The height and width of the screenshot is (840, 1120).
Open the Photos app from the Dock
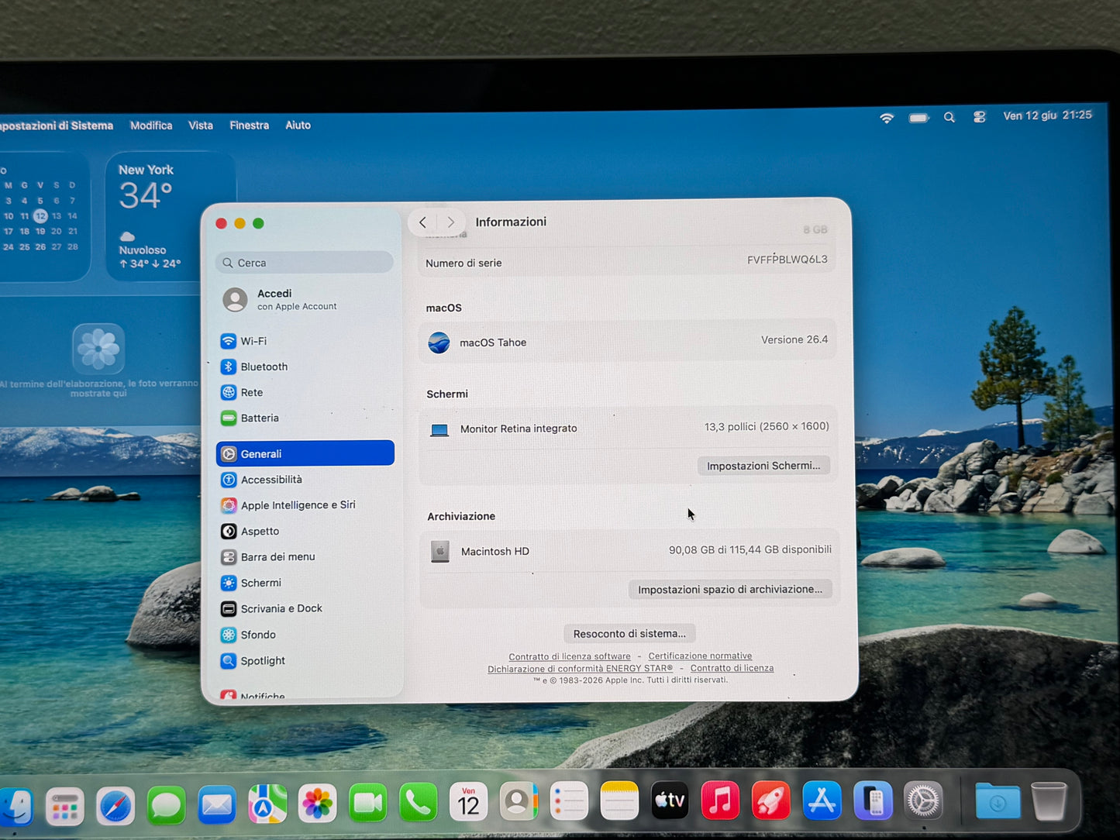(317, 804)
